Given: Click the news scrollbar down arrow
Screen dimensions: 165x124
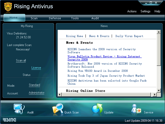Looking at the screenshot, I should coord(159,90).
